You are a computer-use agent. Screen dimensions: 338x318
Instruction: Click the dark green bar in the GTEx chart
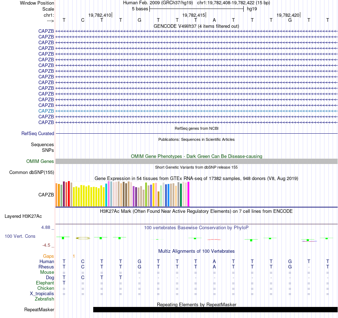point(181,195)
